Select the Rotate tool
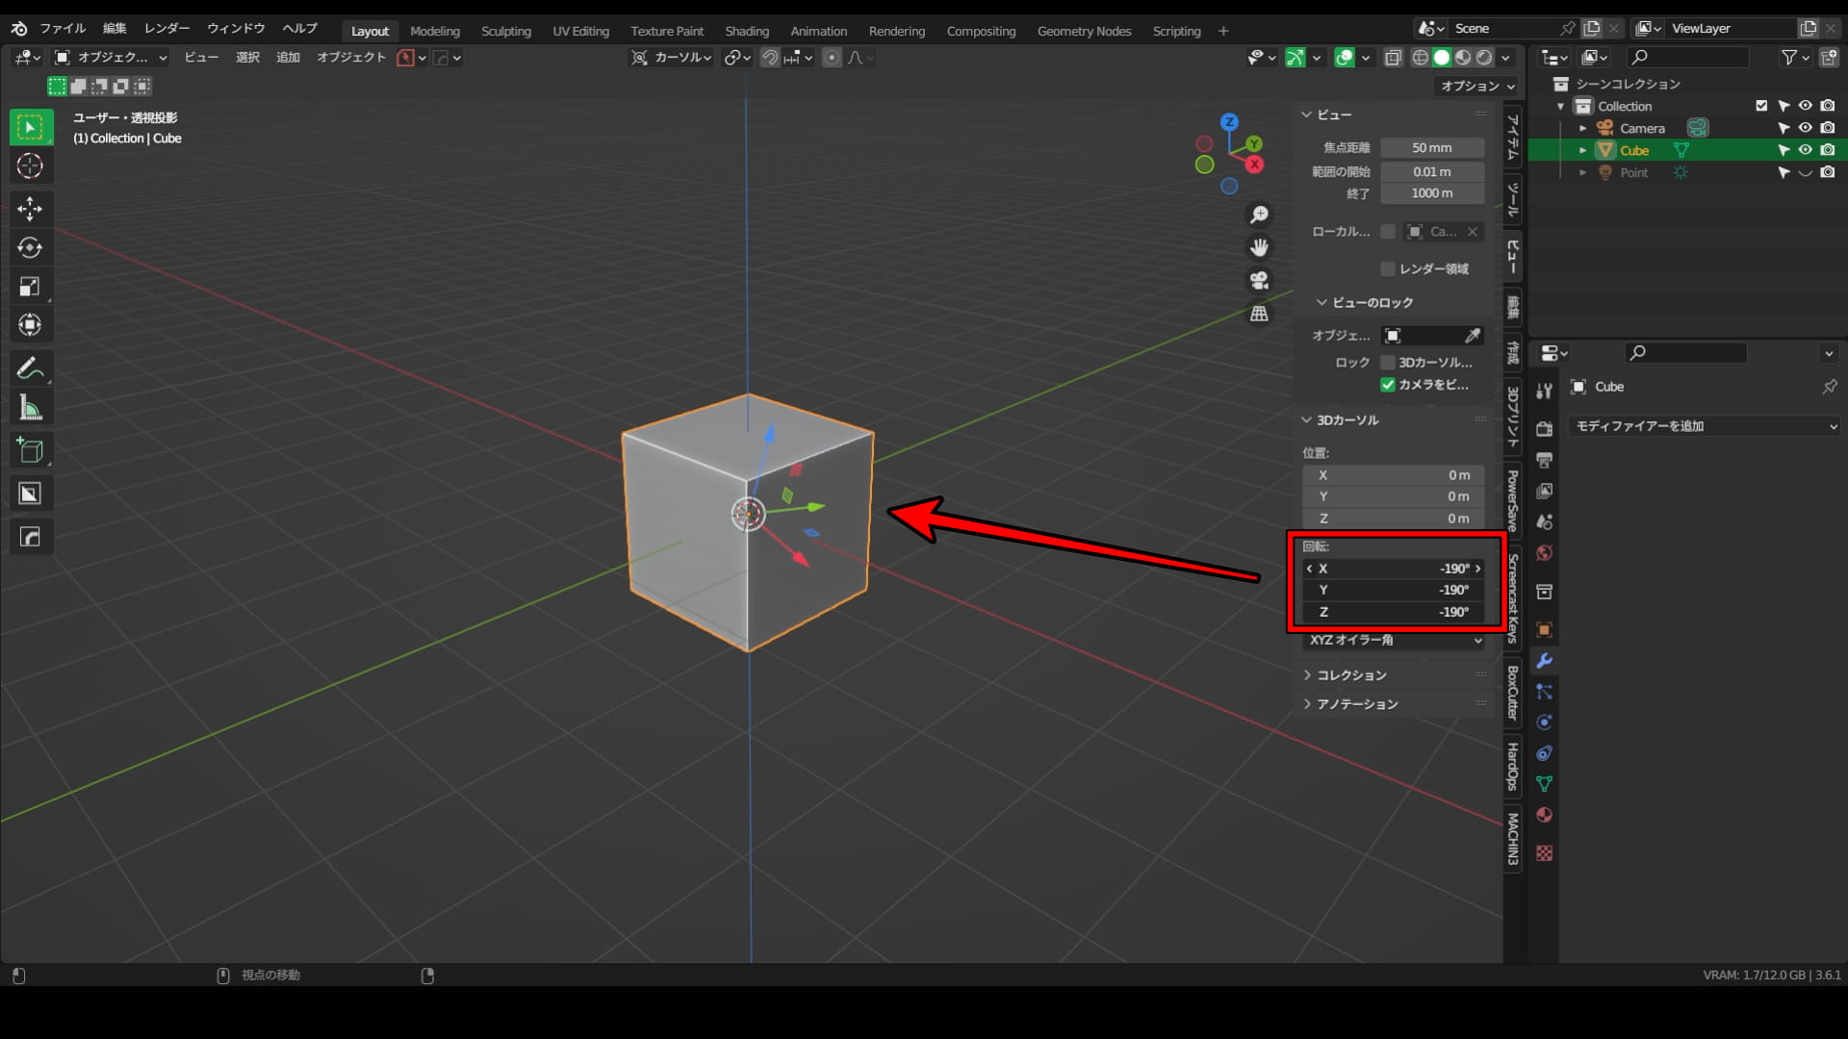 click(30, 247)
